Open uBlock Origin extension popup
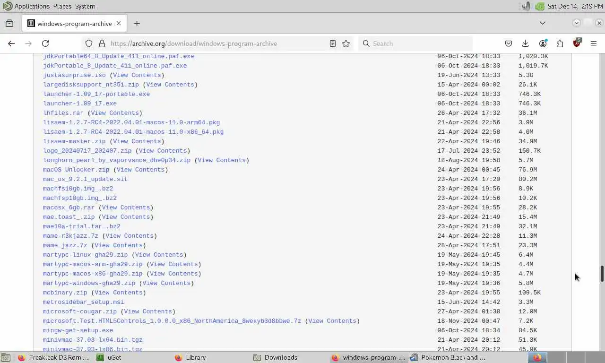605x363 pixels. [577, 43]
